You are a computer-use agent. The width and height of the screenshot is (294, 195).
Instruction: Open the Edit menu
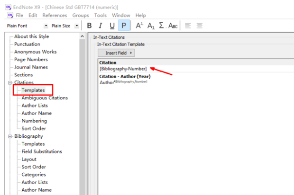(x=33, y=15)
